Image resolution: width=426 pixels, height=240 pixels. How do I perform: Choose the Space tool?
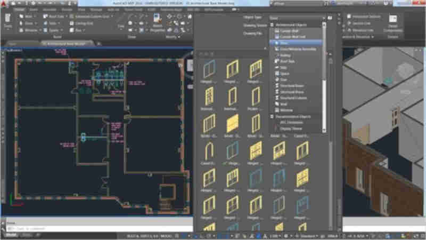click(51, 30)
